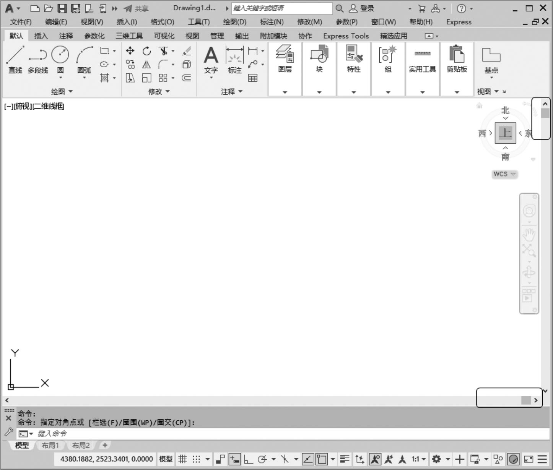The height and width of the screenshot is (470, 553).
Task: Toggle clean screen mode
Action: point(529,459)
